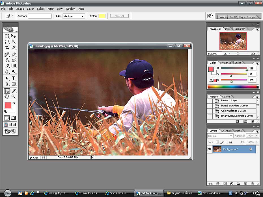The width and height of the screenshot is (263, 197).
Task: Switch to the Histogram tab
Action: tap(239, 29)
